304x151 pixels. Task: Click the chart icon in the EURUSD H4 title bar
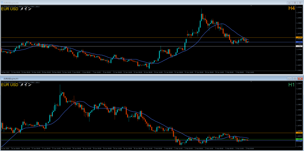(x=2, y=3)
